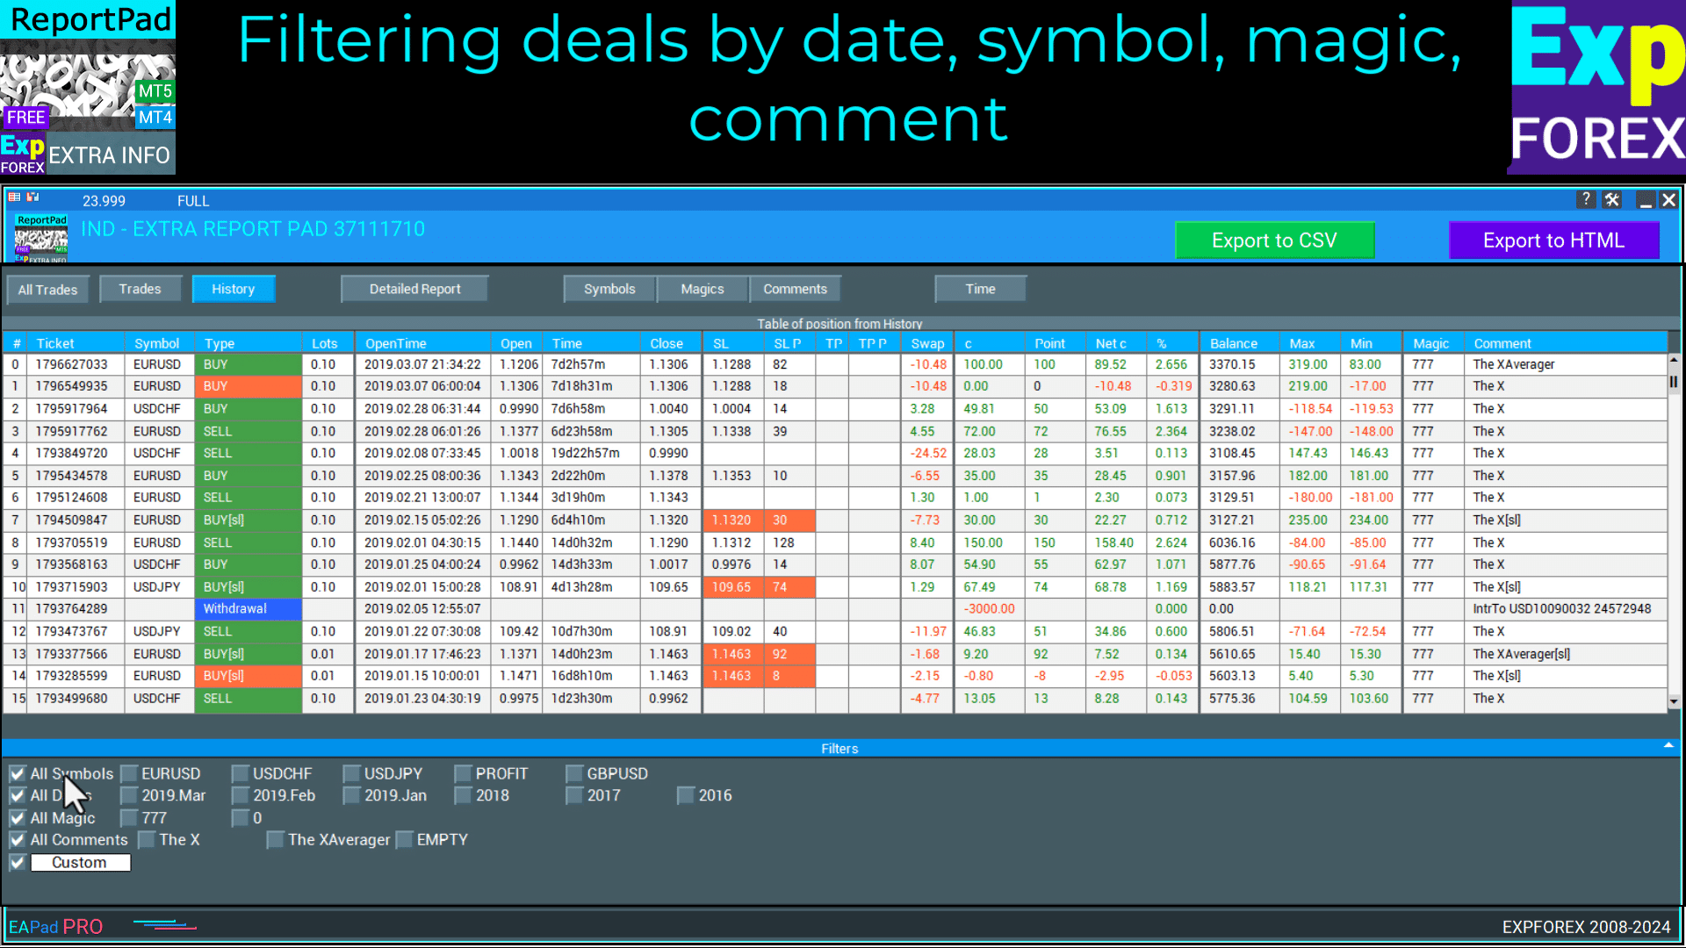The image size is (1686, 948).
Task: Open the Magics tab
Action: click(702, 289)
